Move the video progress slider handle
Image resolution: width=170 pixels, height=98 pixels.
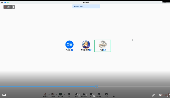click(x=96, y=87)
